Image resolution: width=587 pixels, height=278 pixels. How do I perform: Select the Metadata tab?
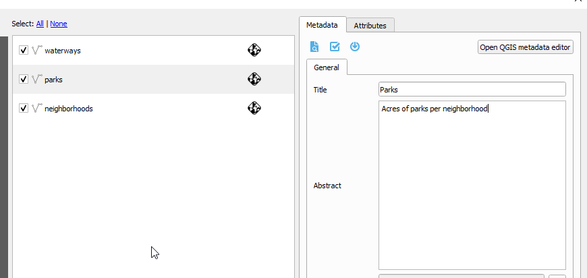(322, 25)
